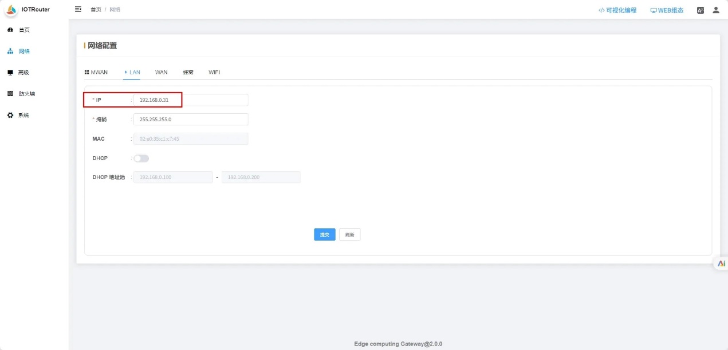The width and height of the screenshot is (728, 350).
Task: Click the 刷新 refresh button
Action: click(349, 234)
